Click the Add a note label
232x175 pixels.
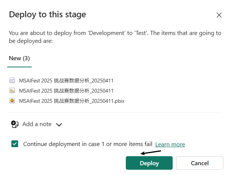(x=37, y=124)
